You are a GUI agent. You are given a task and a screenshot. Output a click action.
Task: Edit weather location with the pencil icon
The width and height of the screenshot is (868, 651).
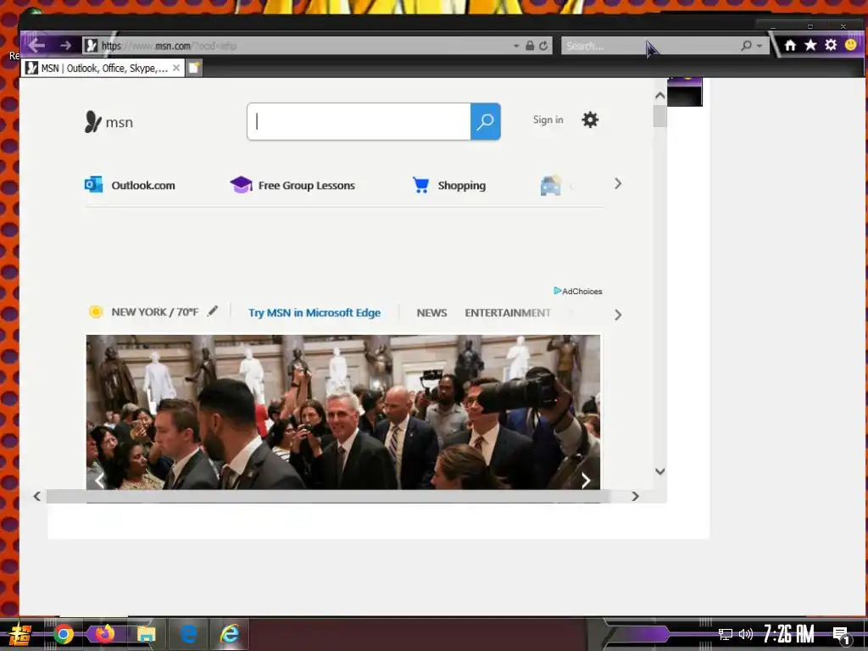213,311
